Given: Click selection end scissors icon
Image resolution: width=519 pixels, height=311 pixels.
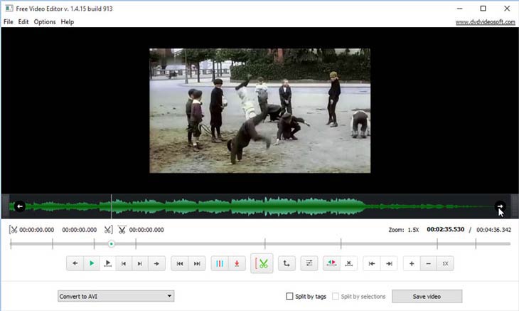Looking at the screenshot, I should (108, 230).
